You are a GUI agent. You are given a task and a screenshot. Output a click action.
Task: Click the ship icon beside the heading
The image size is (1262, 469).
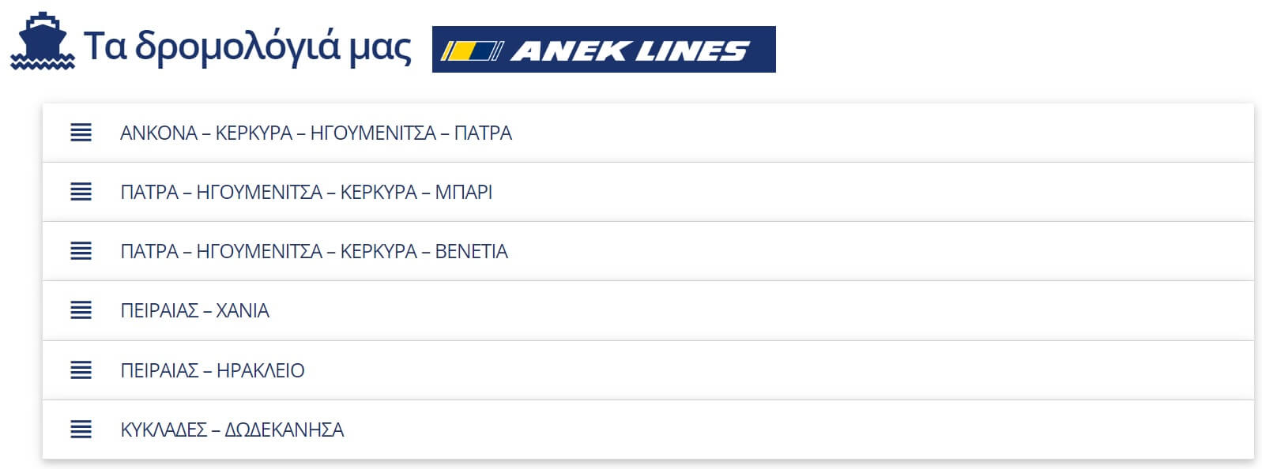(x=42, y=42)
